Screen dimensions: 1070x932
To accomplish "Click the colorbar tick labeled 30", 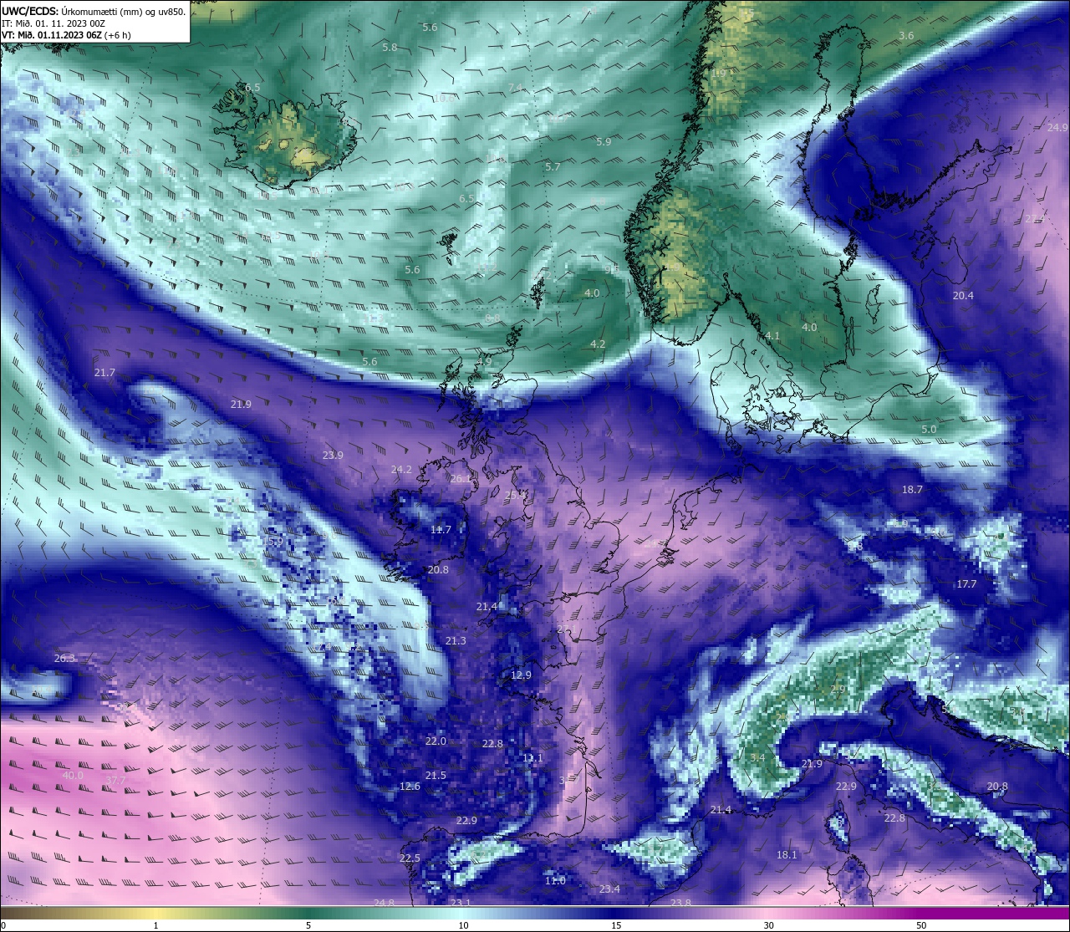I will pos(768,925).
